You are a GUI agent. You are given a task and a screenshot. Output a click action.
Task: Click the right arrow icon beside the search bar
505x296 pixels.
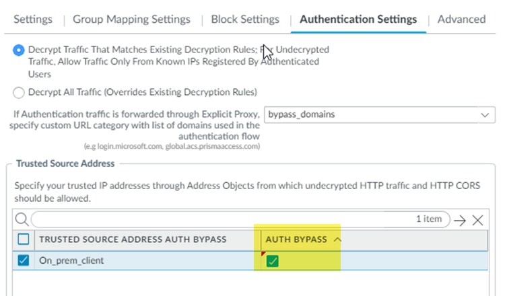tap(460, 220)
